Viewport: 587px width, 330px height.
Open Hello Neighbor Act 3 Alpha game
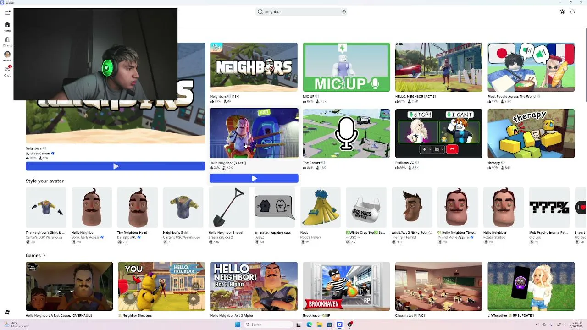tap(254, 286)
